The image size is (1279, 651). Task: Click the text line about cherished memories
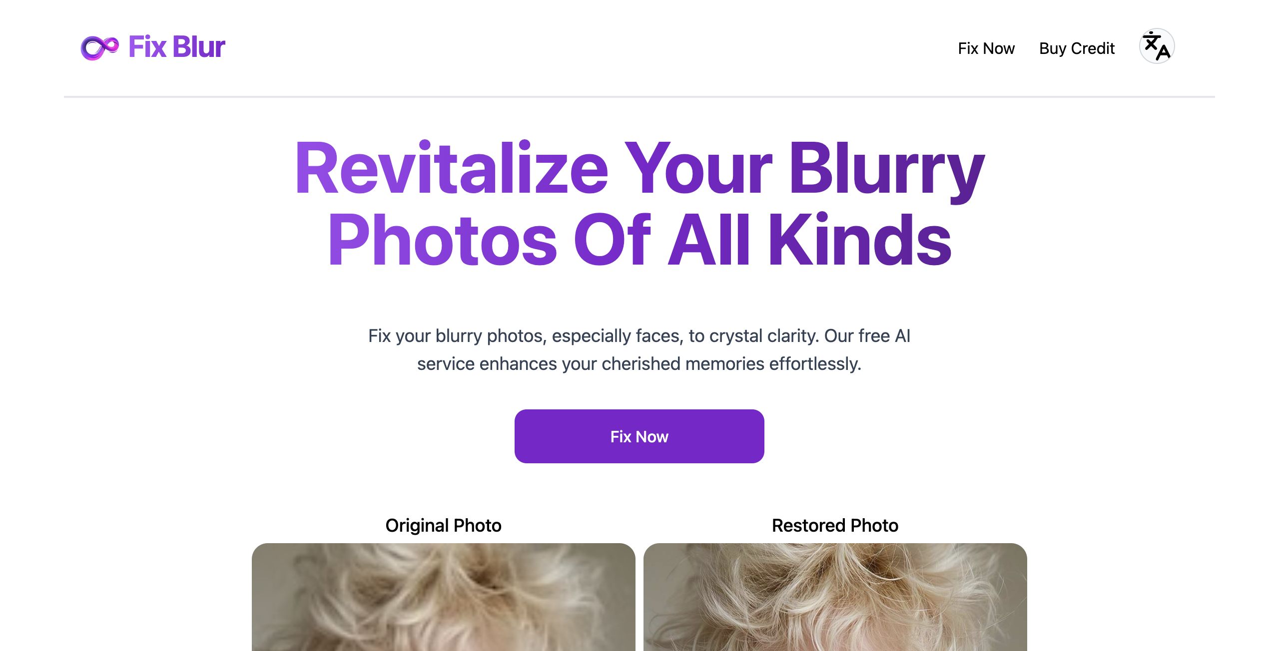tap(639, 364)
